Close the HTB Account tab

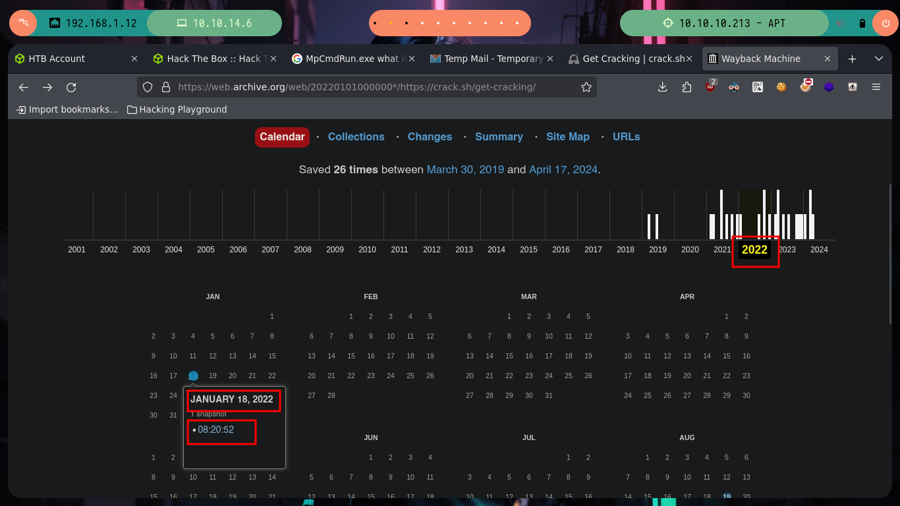tap(134, 59)
